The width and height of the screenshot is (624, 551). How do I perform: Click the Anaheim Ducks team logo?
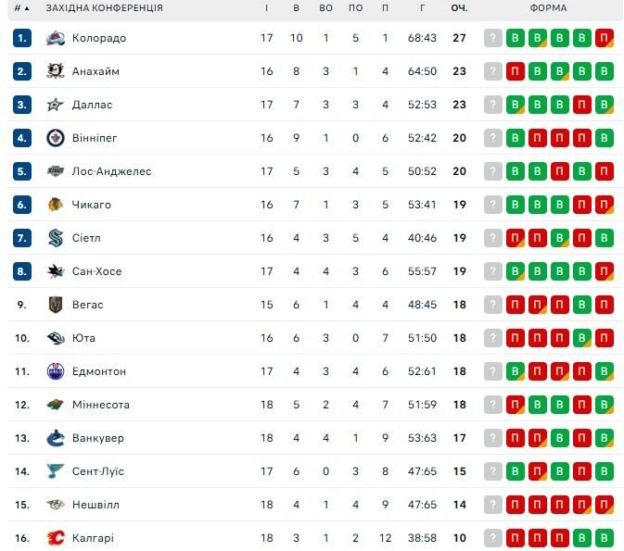tap(56, 71)
